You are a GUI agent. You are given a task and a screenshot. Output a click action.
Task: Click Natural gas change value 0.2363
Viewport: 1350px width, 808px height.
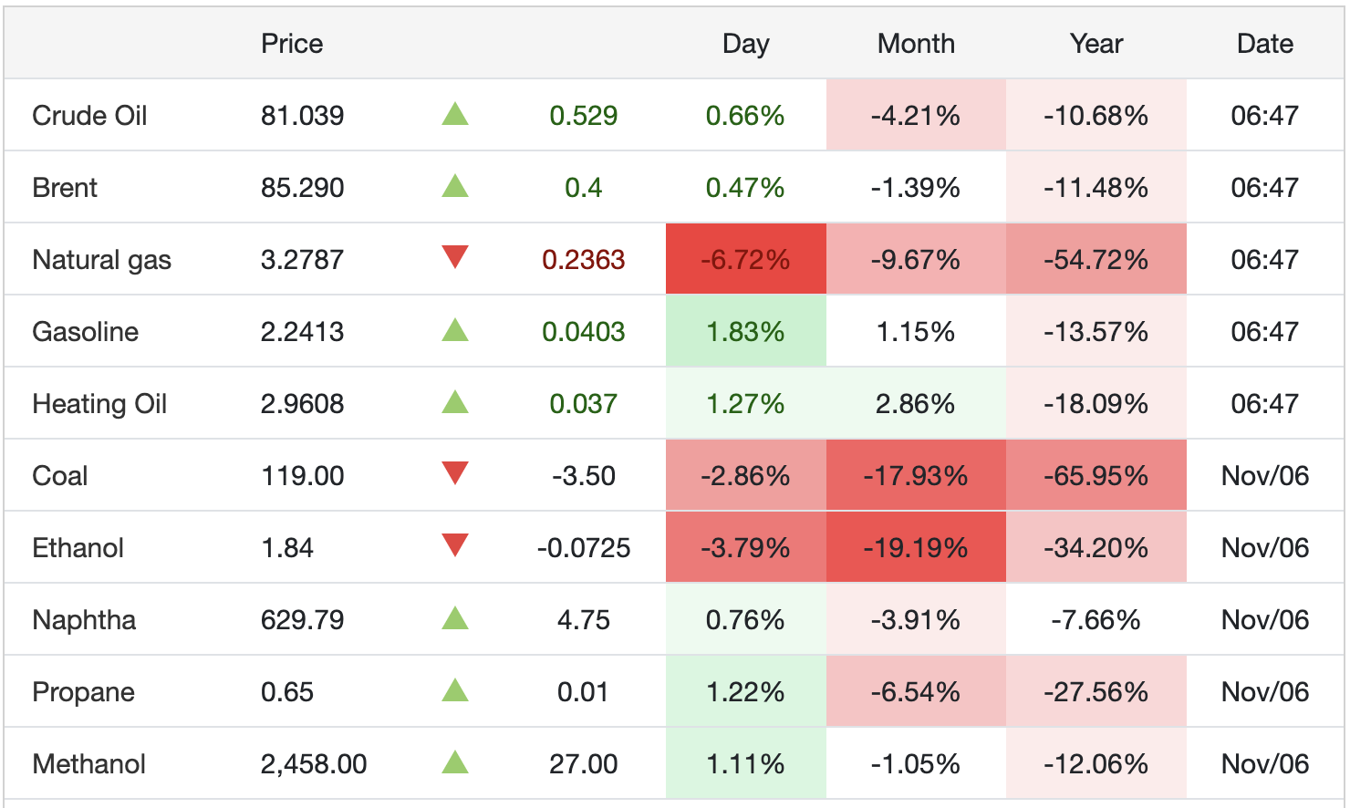[583, 260]
